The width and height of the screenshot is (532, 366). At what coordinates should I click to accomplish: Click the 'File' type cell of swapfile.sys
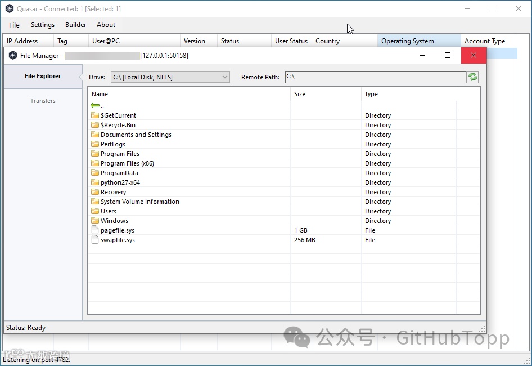coord(370,240)
